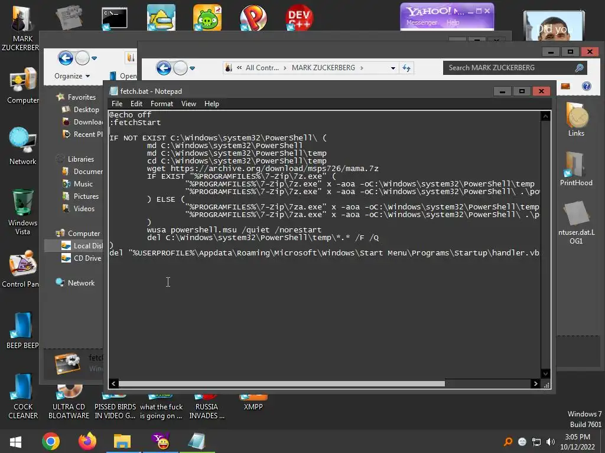The image size is (605, 453).
Task: Select the ntuser.dat.LOG1 file
Action: point(576,224)
